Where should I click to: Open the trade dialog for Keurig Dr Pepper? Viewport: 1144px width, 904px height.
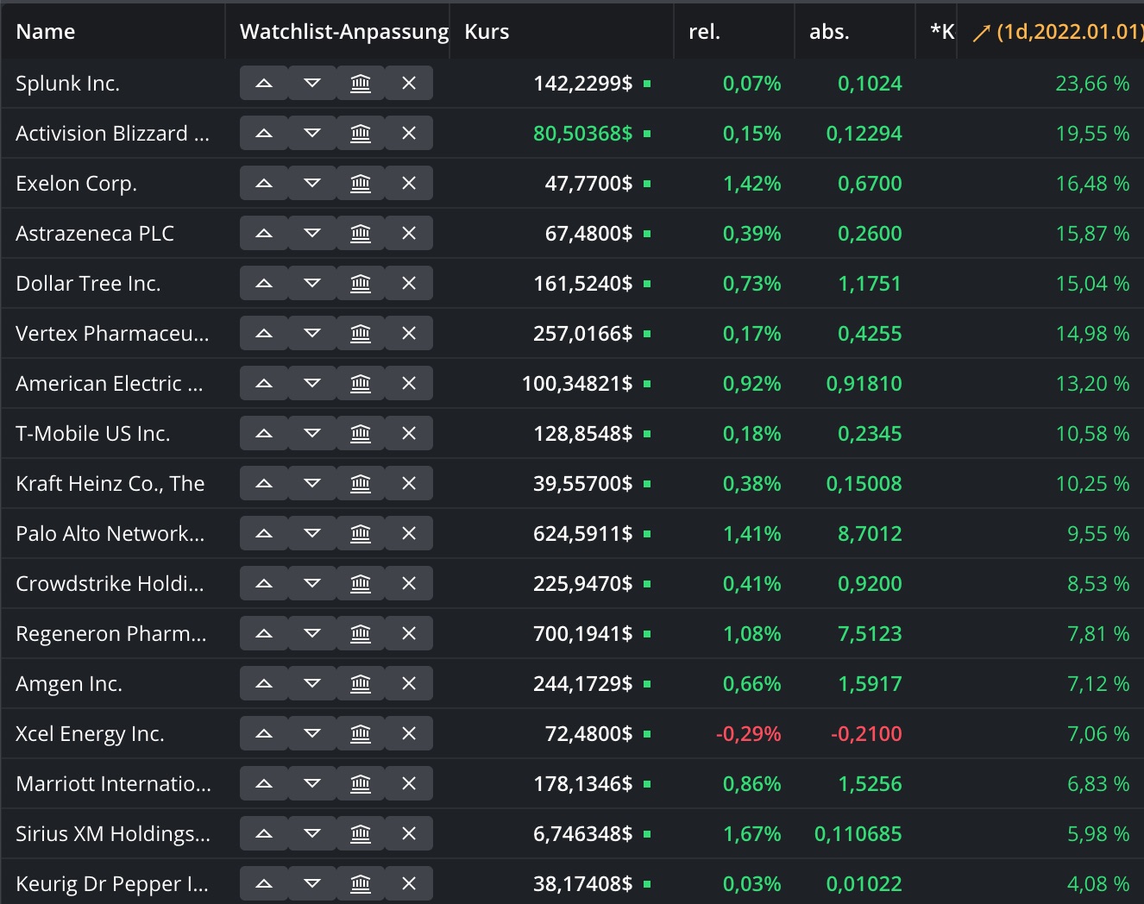360,882
